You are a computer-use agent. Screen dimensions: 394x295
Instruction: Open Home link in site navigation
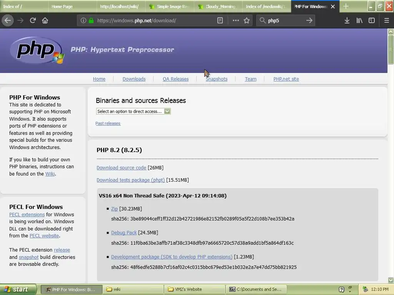point(99,79)
